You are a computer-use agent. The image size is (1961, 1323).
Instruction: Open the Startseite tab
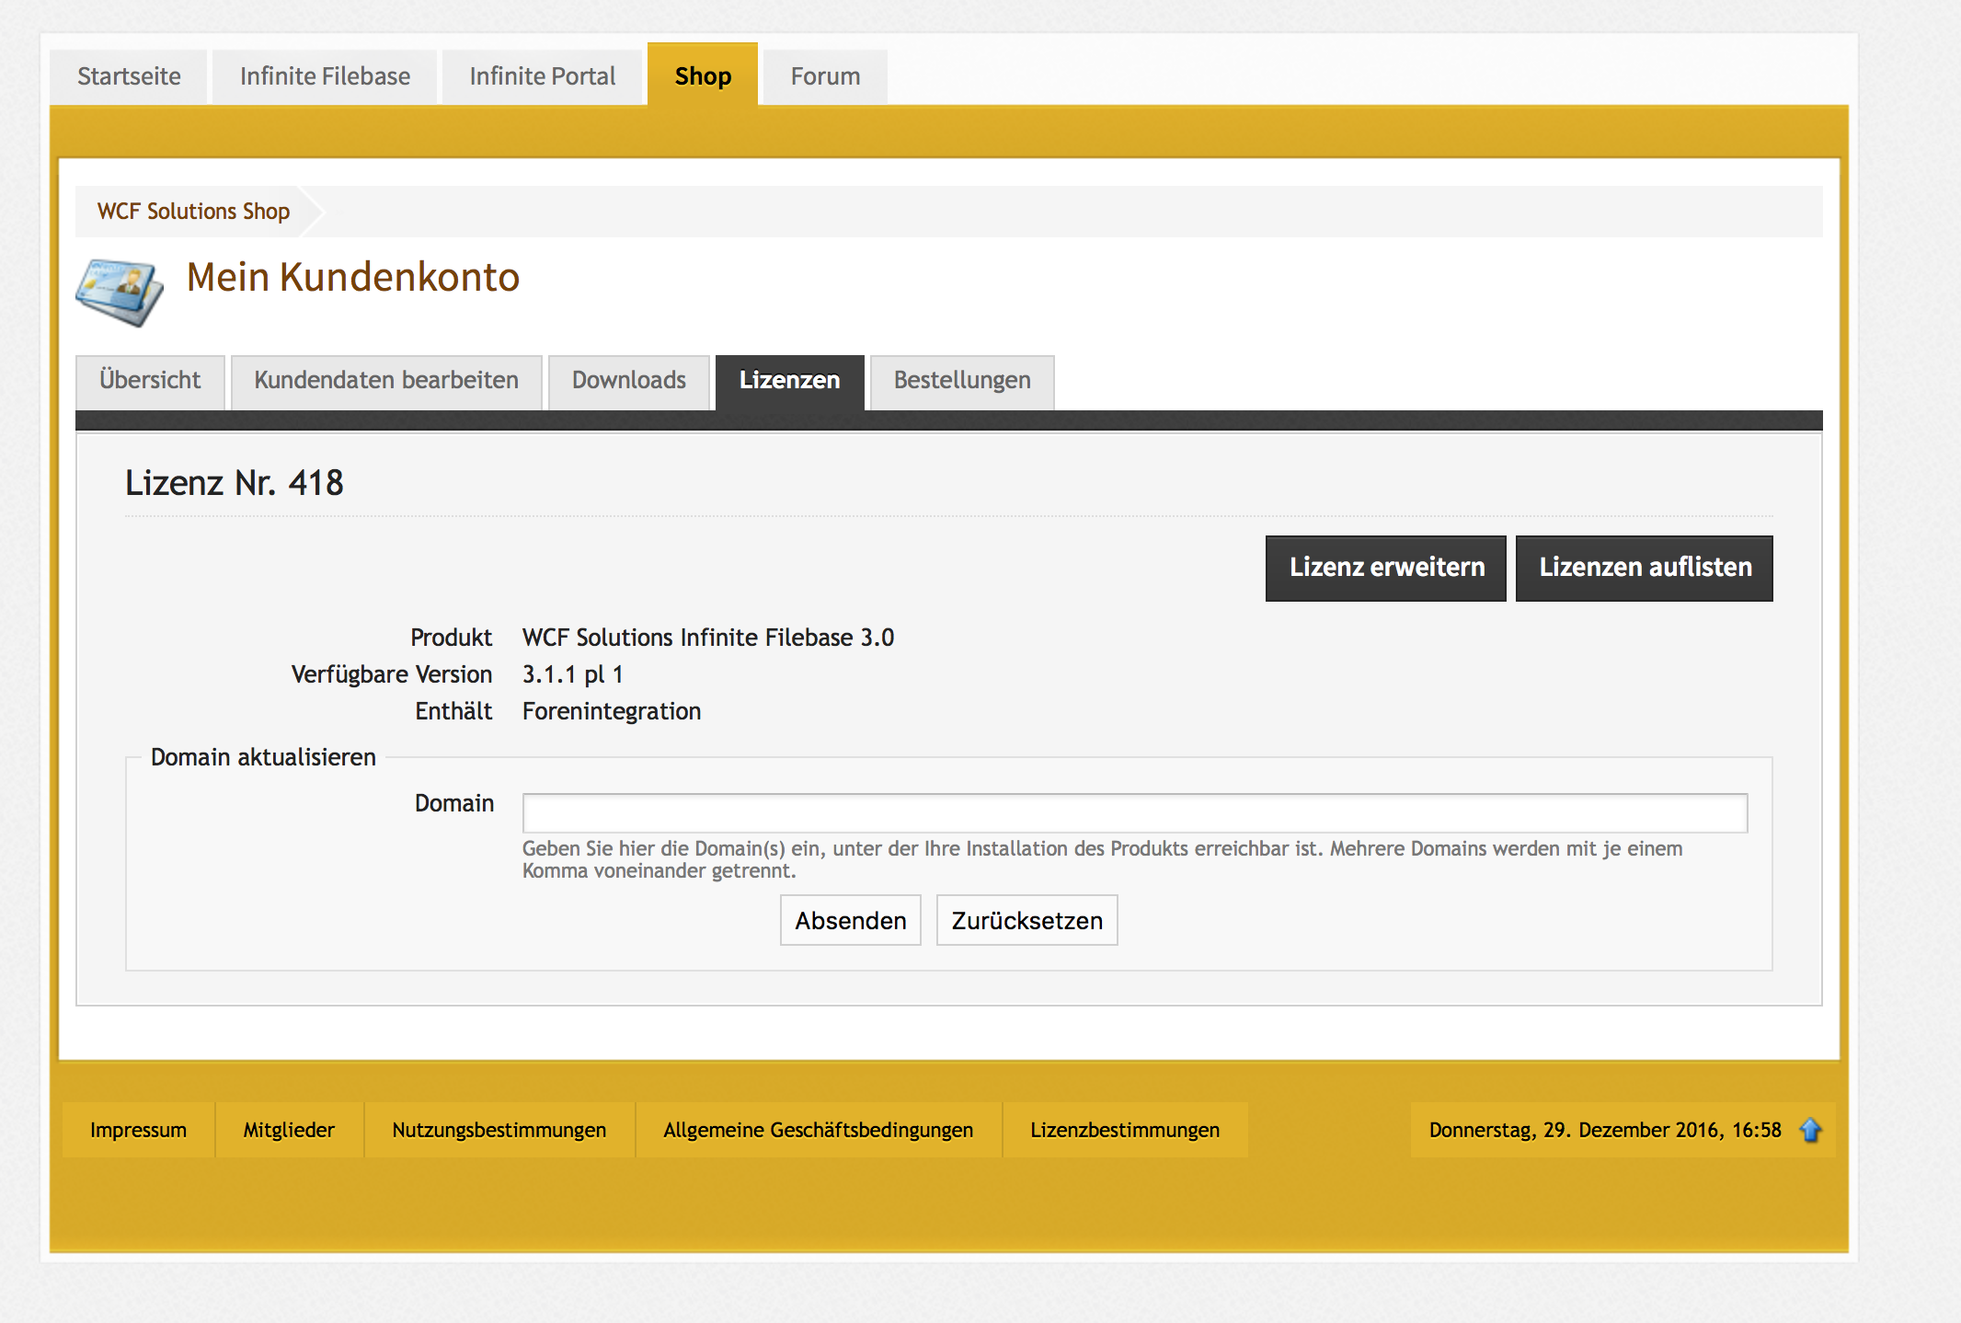(x=129, y=76)
